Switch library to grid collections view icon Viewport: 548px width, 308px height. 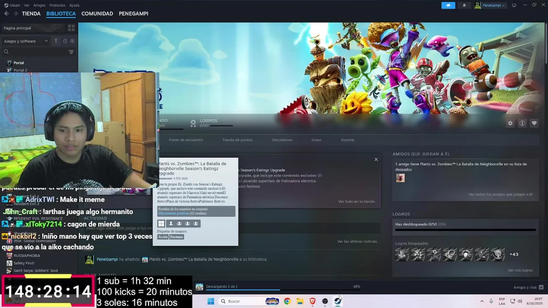tap(71, 28)
